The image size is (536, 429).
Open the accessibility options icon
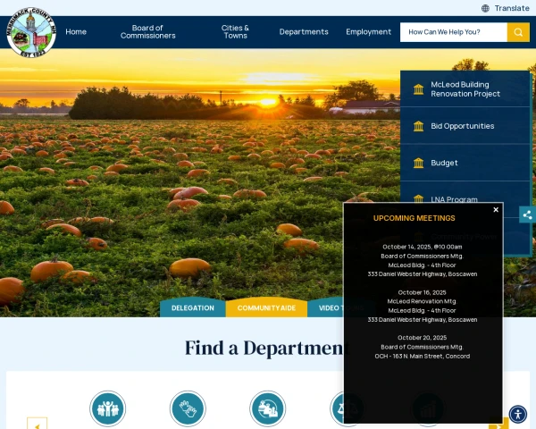(518, 415)
